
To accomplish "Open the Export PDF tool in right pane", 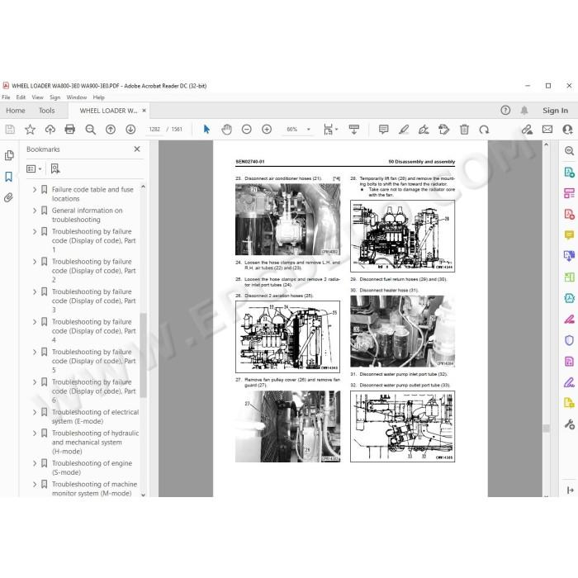I will [x=569, y=172].
